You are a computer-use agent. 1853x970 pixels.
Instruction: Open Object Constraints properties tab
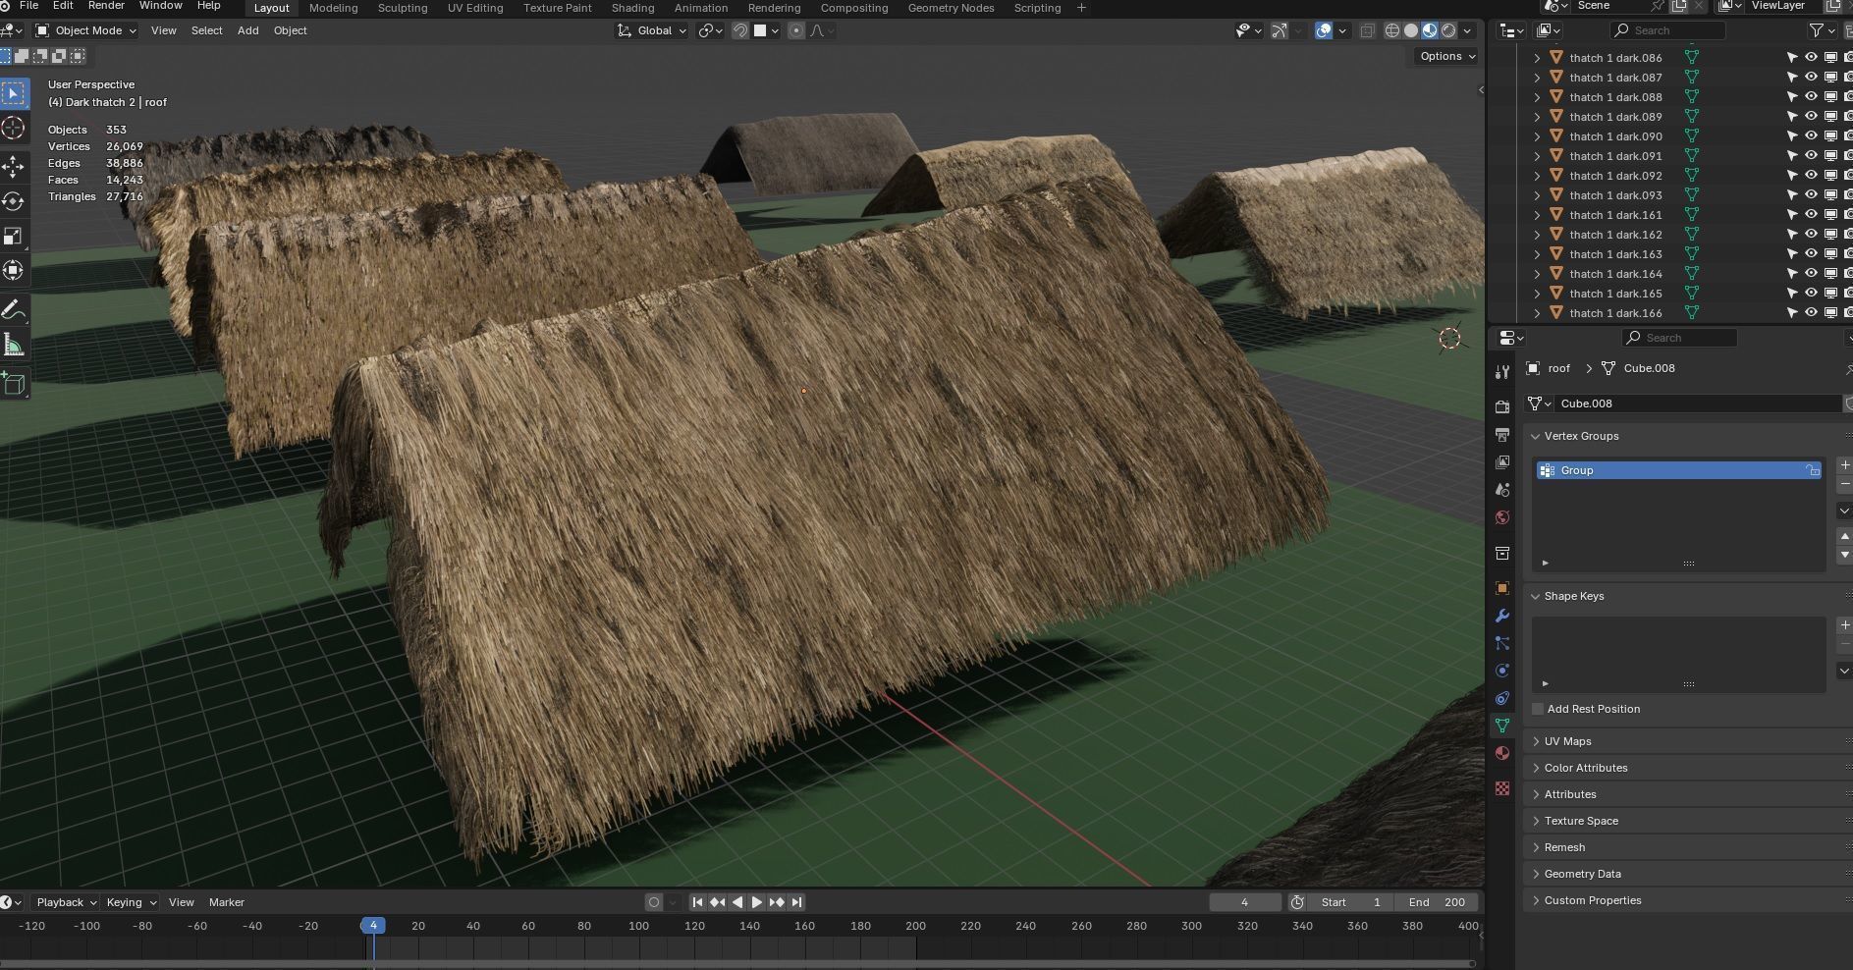[x=1501, y=698]
